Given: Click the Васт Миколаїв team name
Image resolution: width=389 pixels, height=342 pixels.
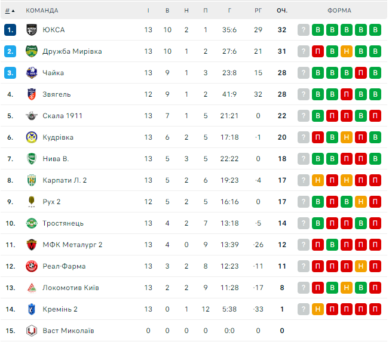Looking at the screenshot, I should pos(68,331).
